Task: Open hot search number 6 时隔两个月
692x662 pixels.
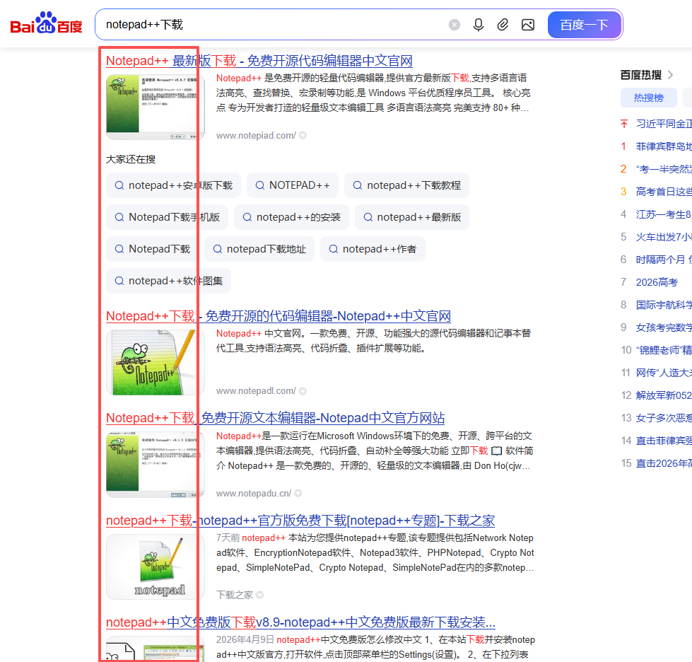Action: [664, 260]
